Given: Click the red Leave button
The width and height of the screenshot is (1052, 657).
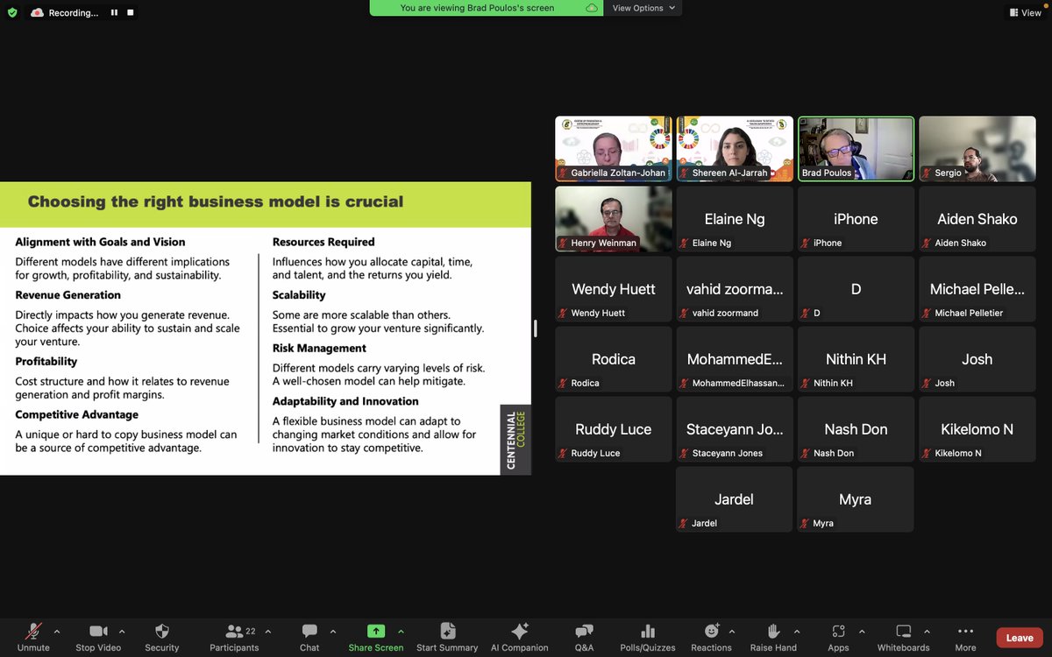Looking at the screenshot, I should coord(1020,638).
